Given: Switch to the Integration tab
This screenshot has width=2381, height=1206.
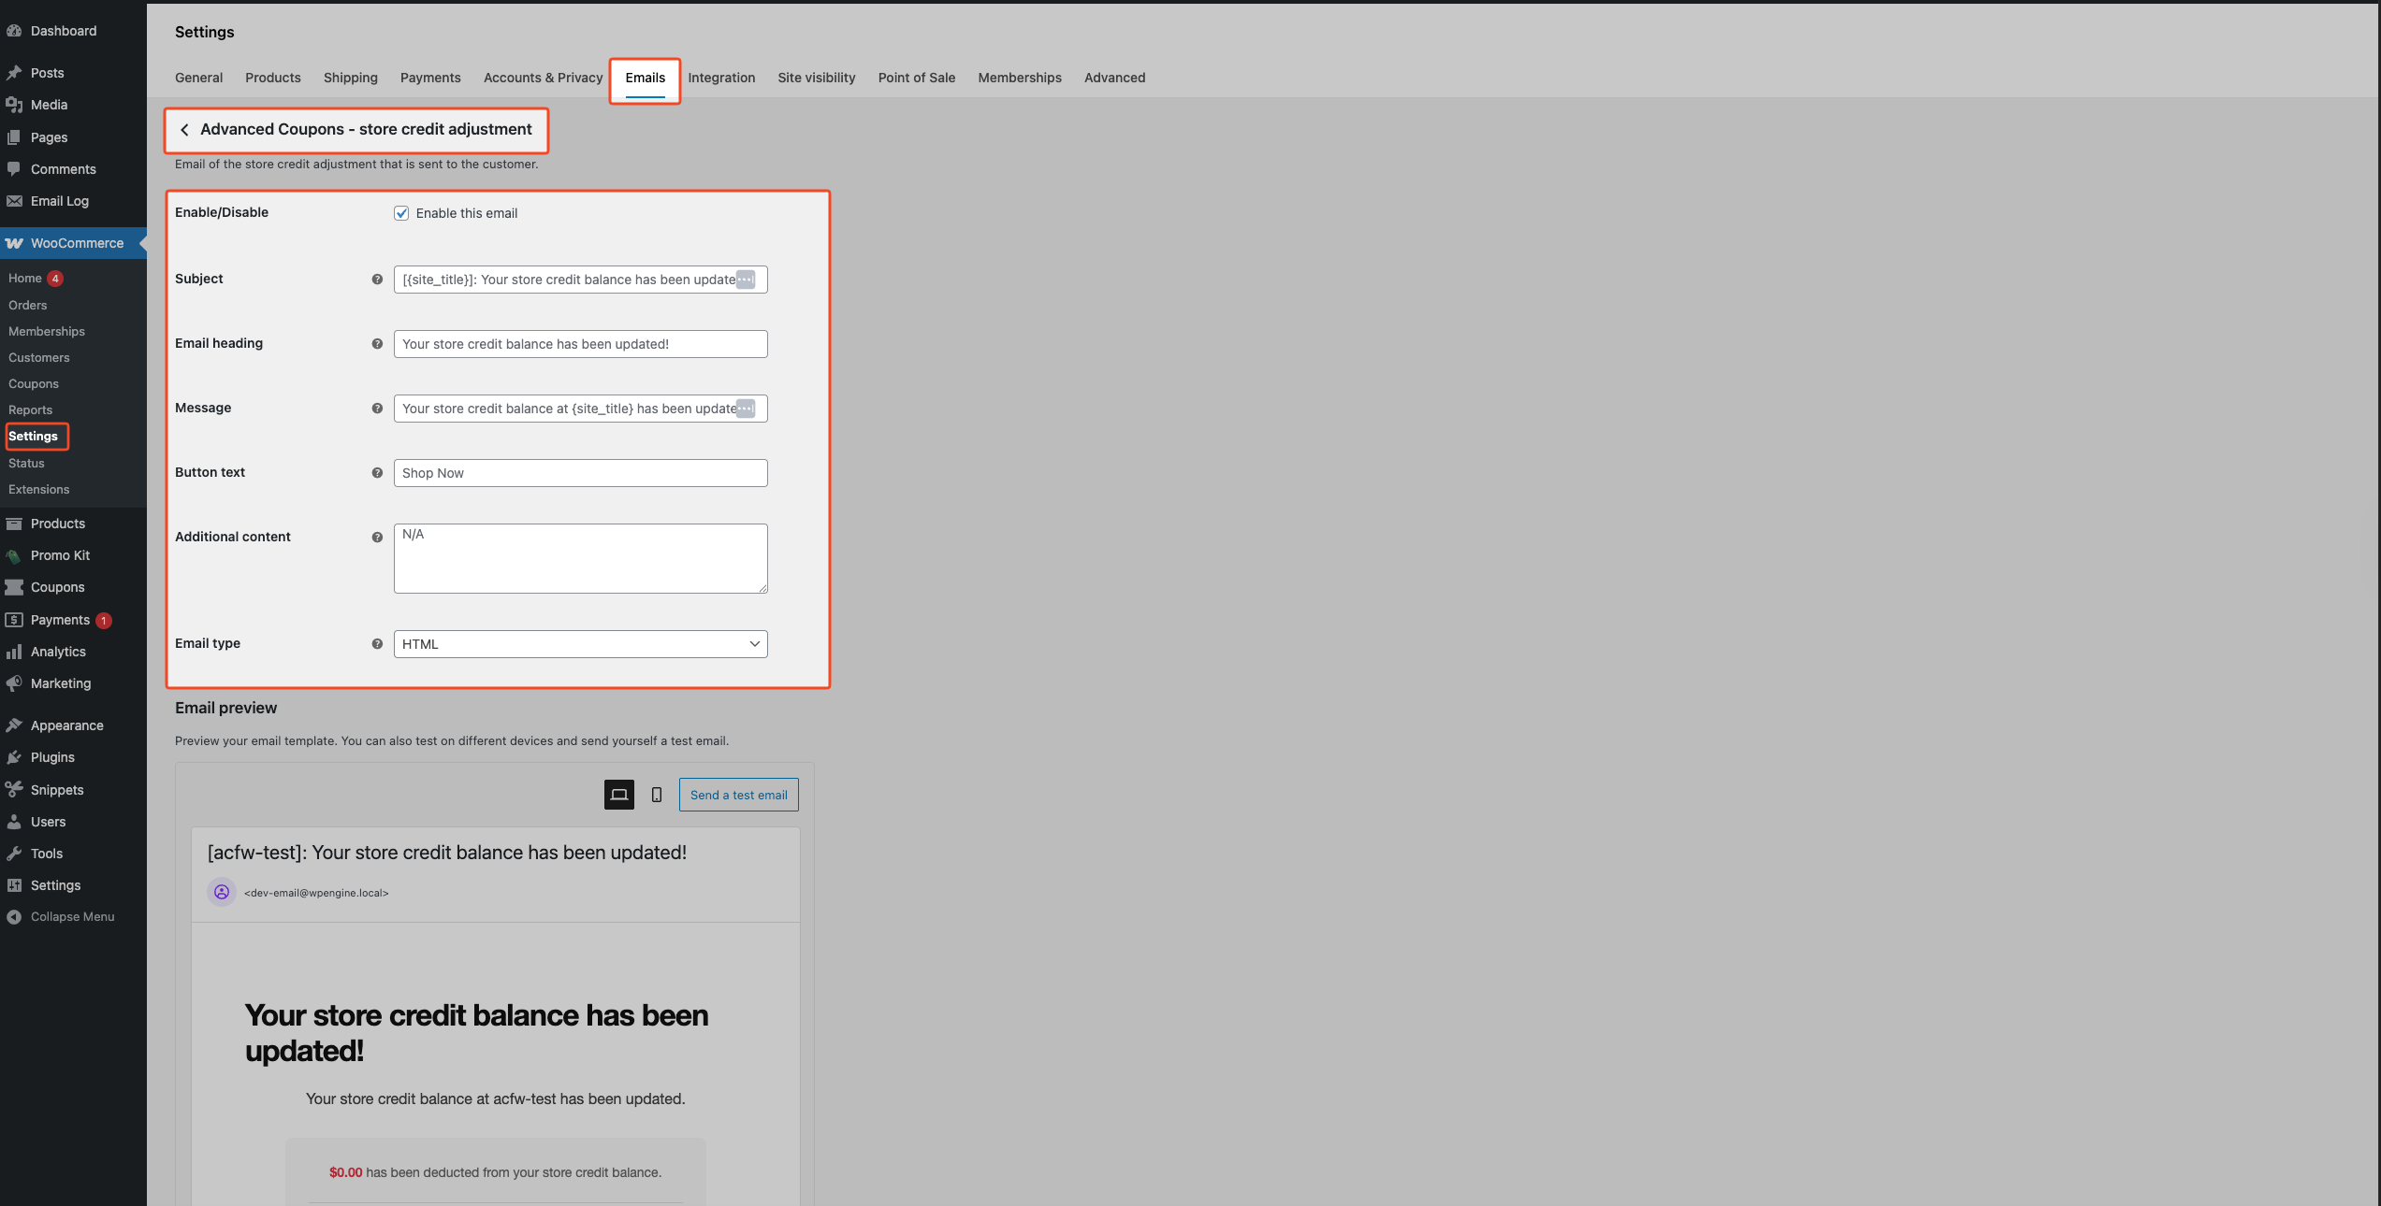Looking at the screenshot, I should coord(721,78).
